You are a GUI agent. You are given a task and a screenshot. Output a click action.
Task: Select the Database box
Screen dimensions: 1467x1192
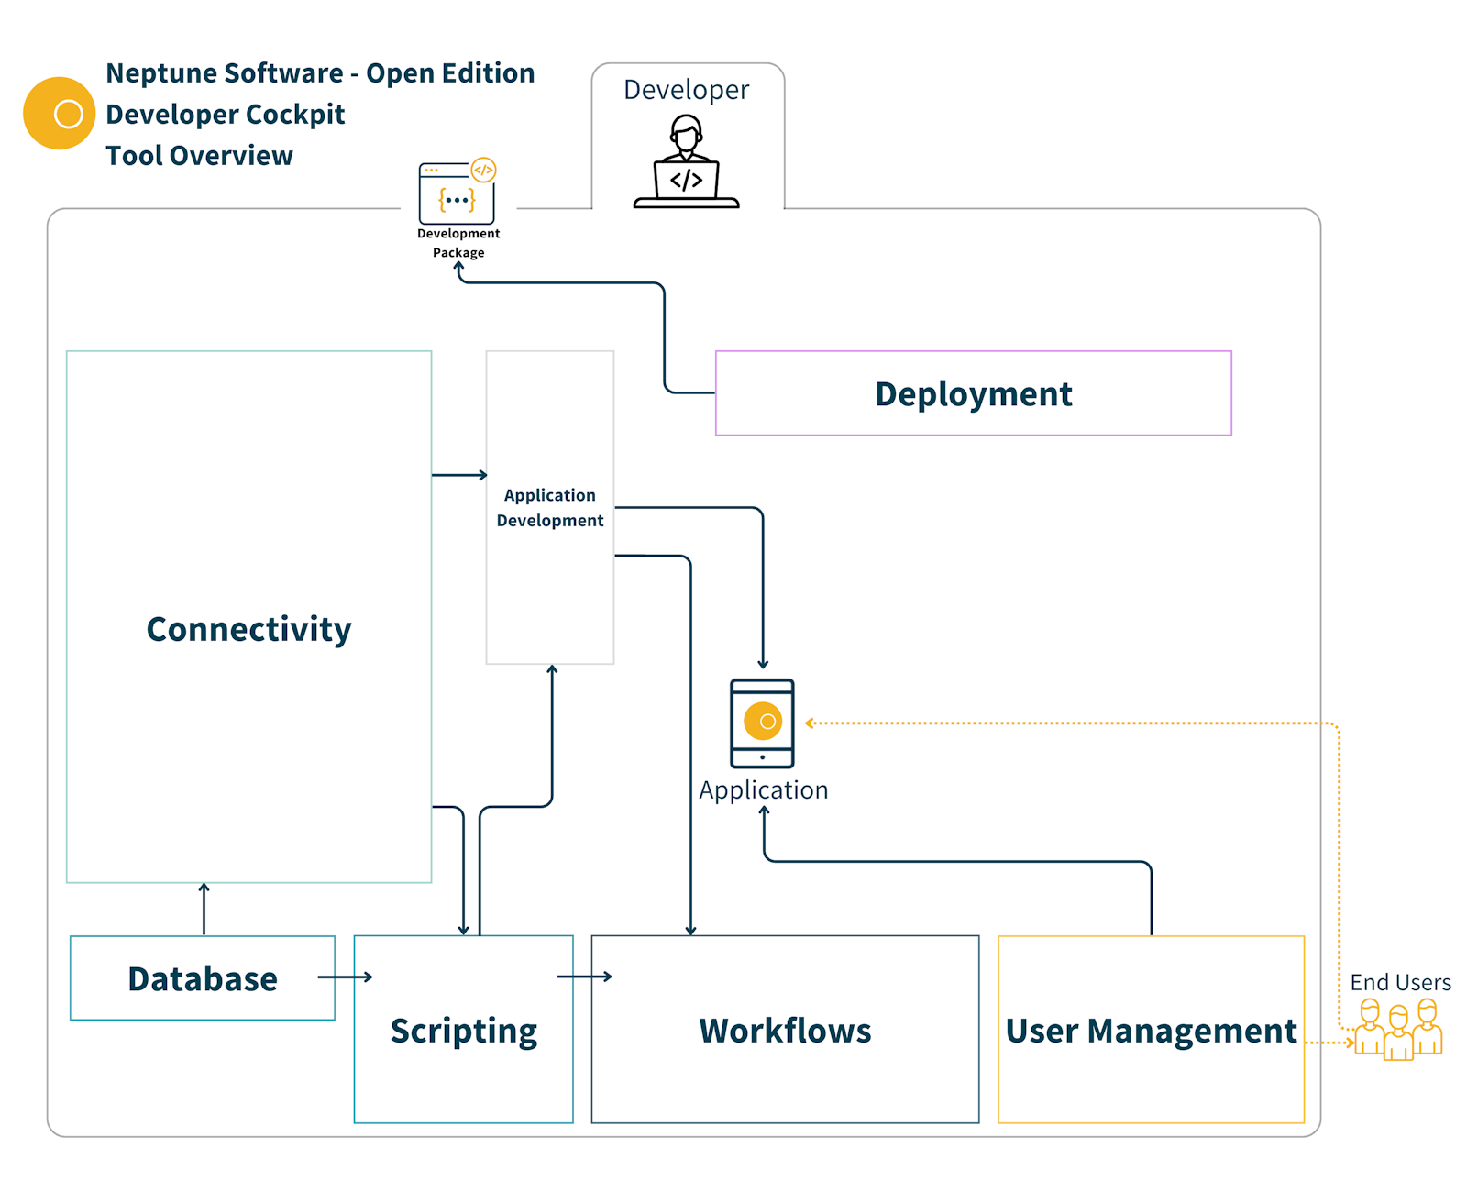click(202, 977)
